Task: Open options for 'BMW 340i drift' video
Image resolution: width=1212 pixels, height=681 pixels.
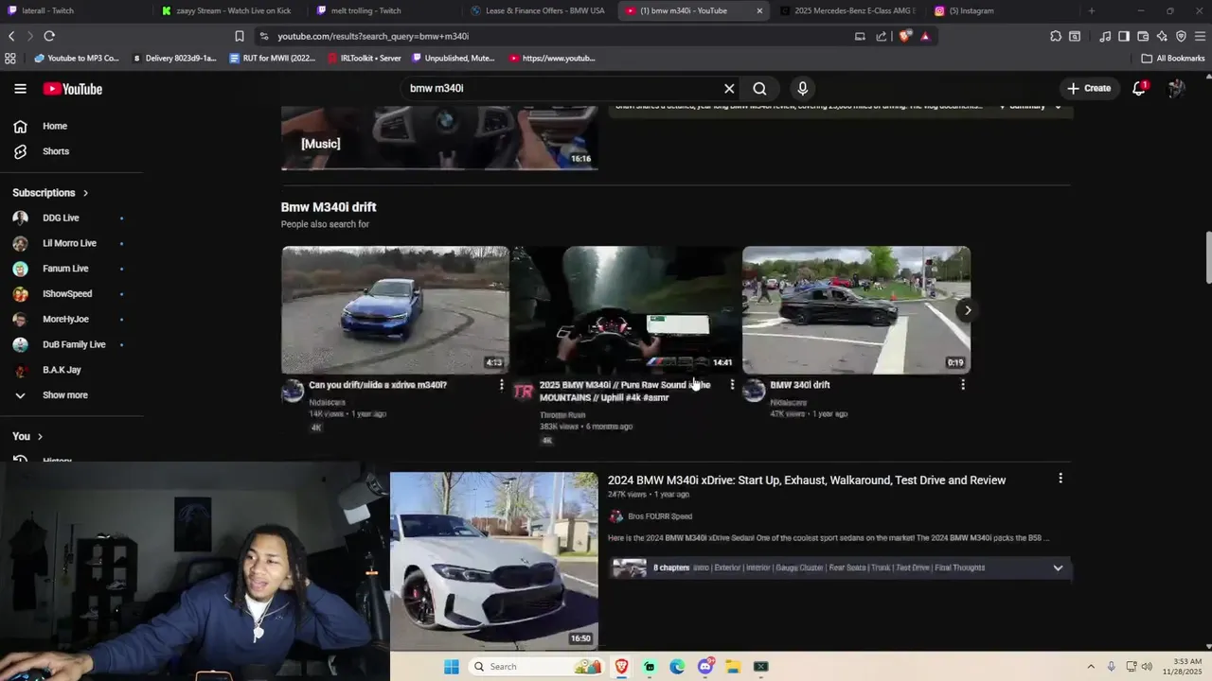Action: pyautogui.click(x=963, y=385)
